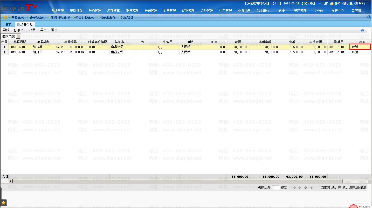Click the 切换 switch icon in header

pos(320,3)
